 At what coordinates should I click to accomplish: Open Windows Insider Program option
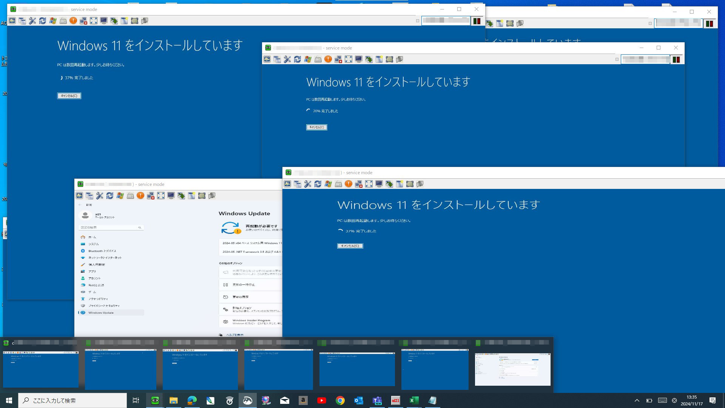(x=251, y=321)
